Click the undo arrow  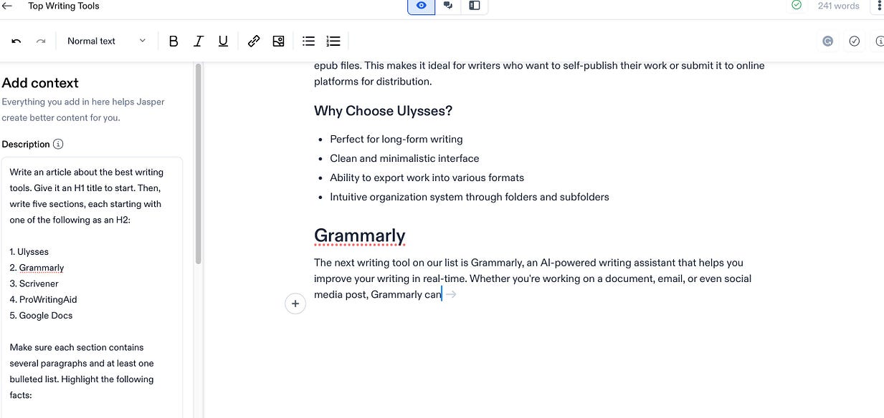coord(16,40)
